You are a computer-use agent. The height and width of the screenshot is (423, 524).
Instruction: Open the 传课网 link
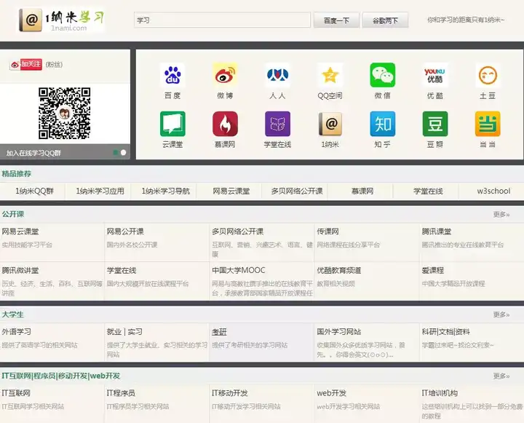click(x=327, y=232)
